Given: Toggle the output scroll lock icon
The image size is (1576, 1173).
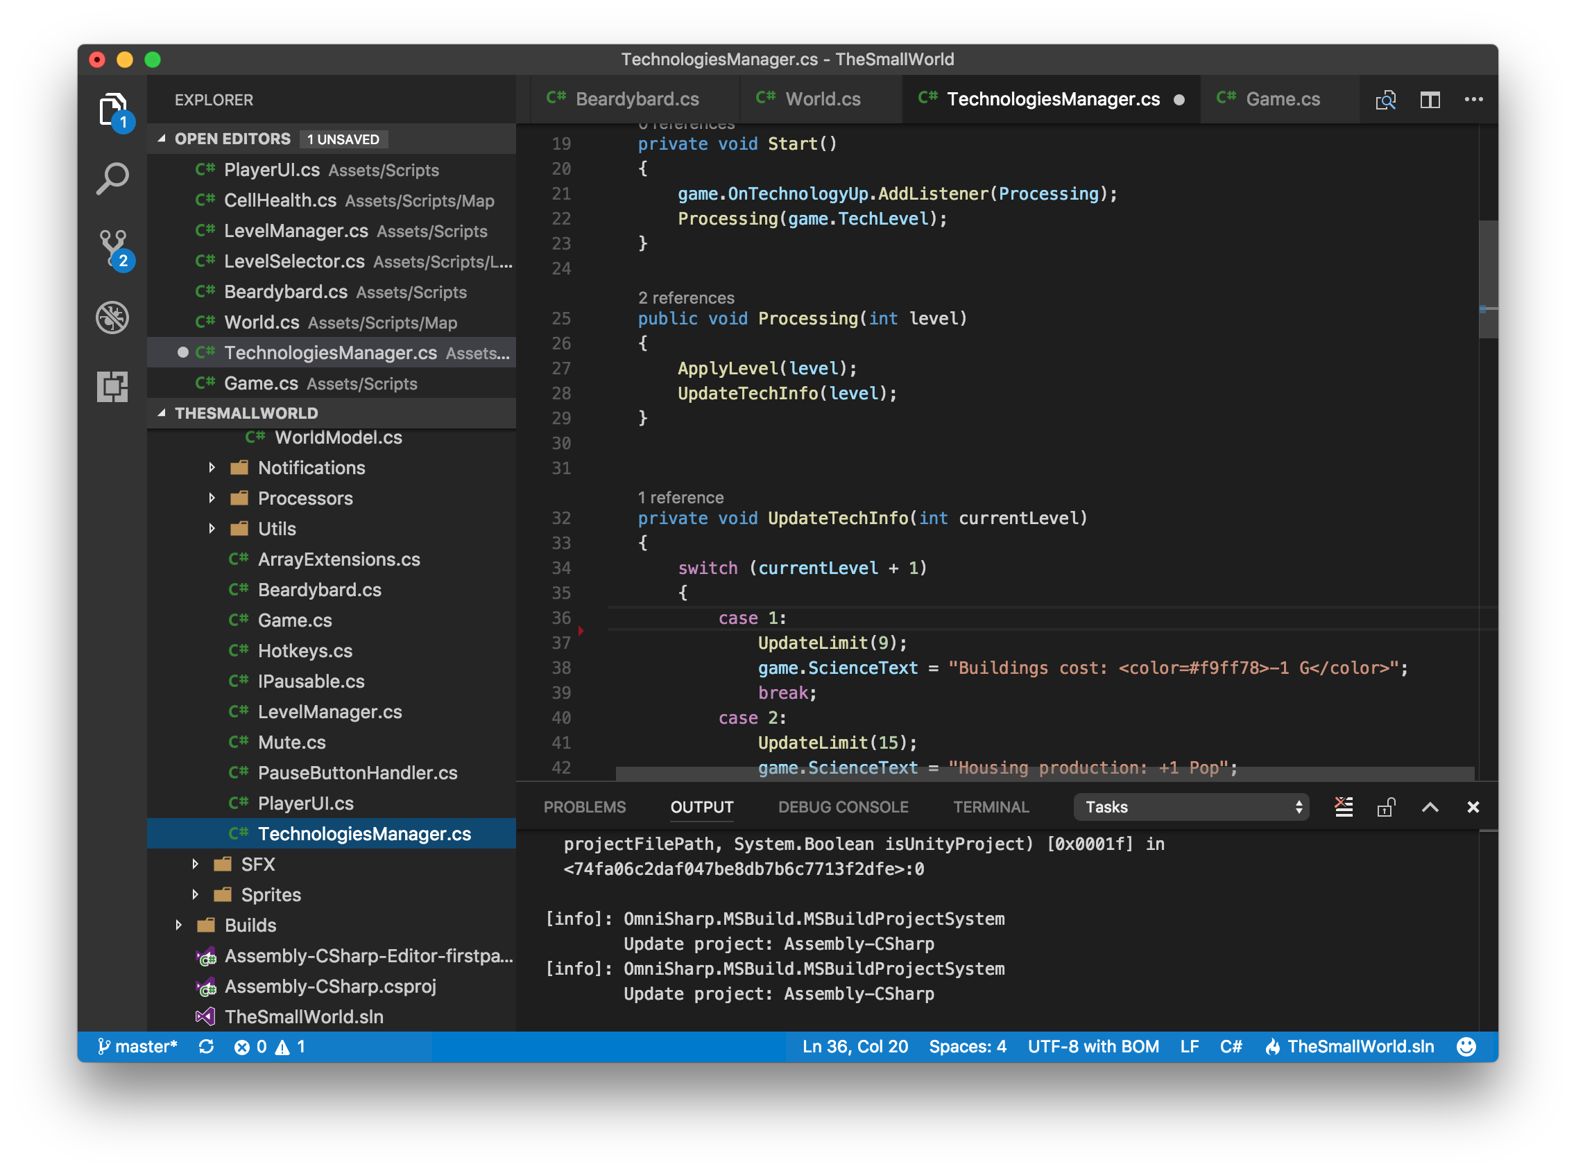Looking at the screenshot, I should click(x=1385, y=808).
